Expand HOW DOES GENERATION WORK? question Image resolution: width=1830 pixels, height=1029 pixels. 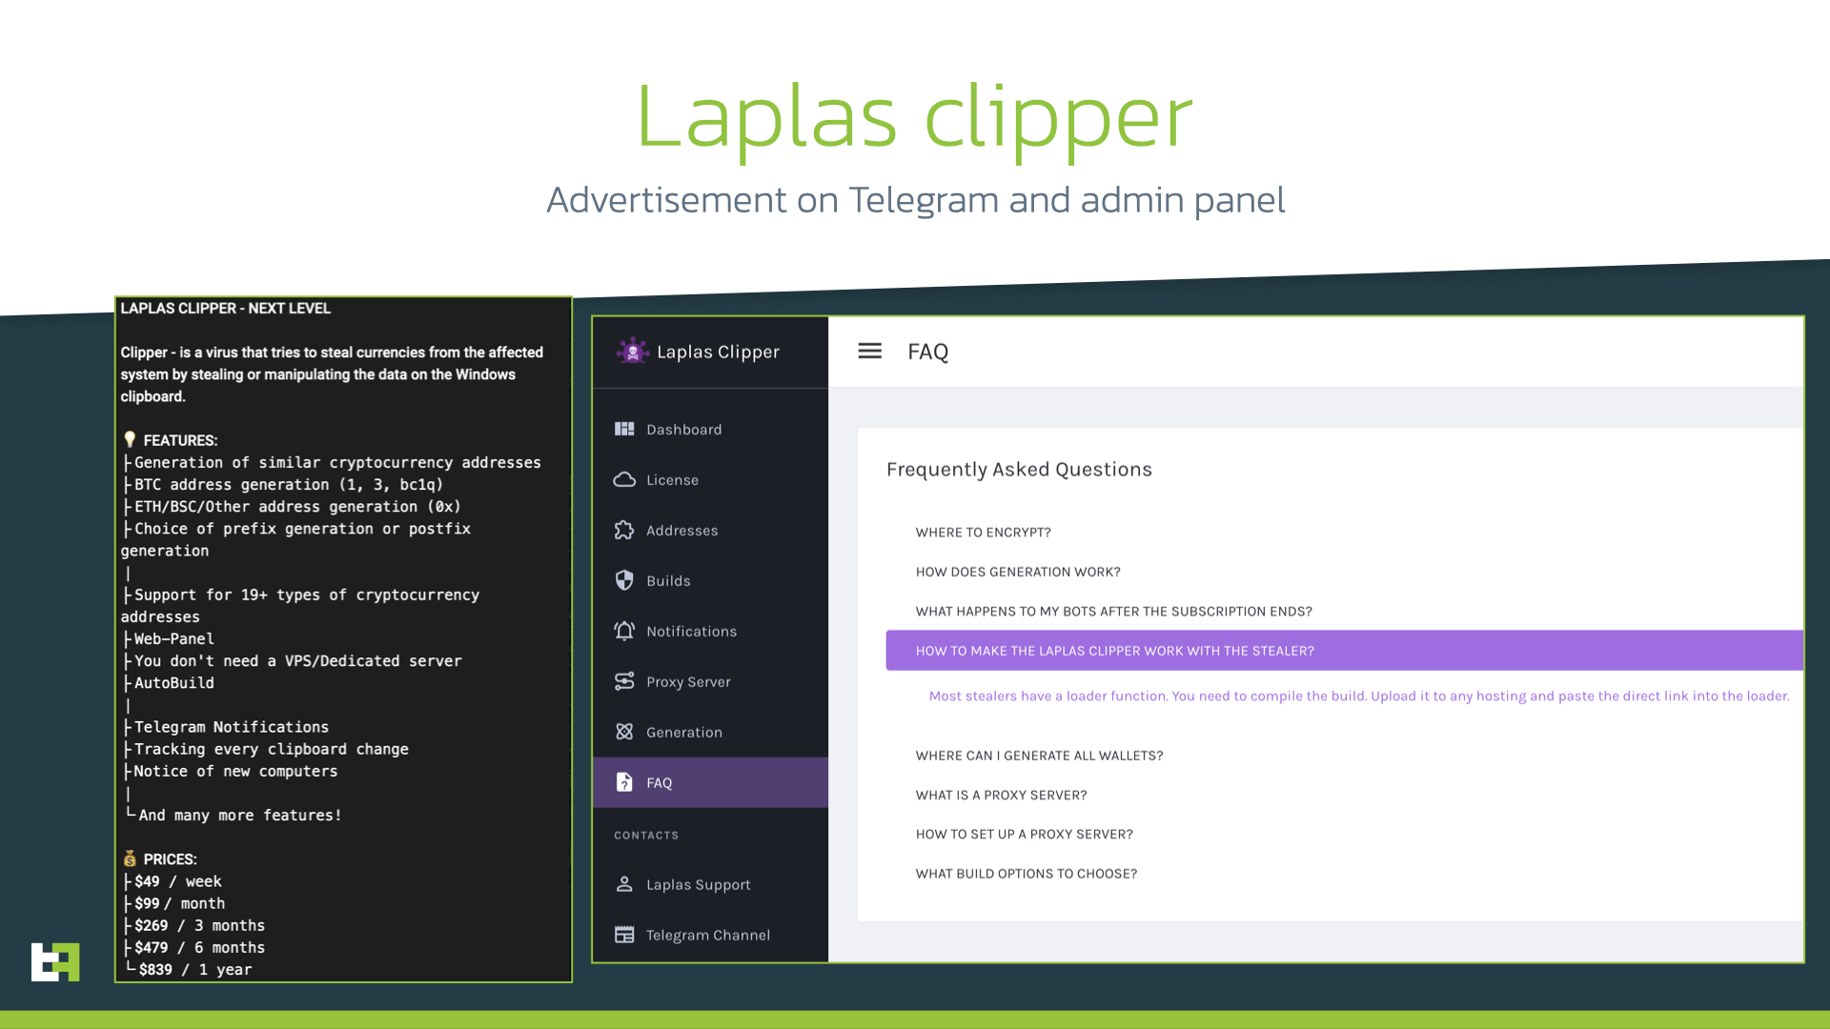(x=1018, y=572)
